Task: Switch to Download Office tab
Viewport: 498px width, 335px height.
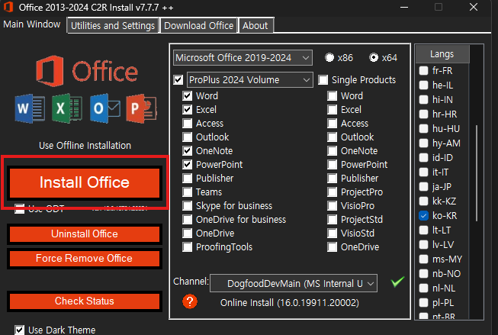Action: click(199, 25)
